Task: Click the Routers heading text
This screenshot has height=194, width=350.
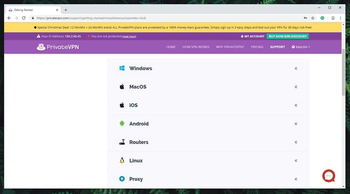Action: coord(139,142)
